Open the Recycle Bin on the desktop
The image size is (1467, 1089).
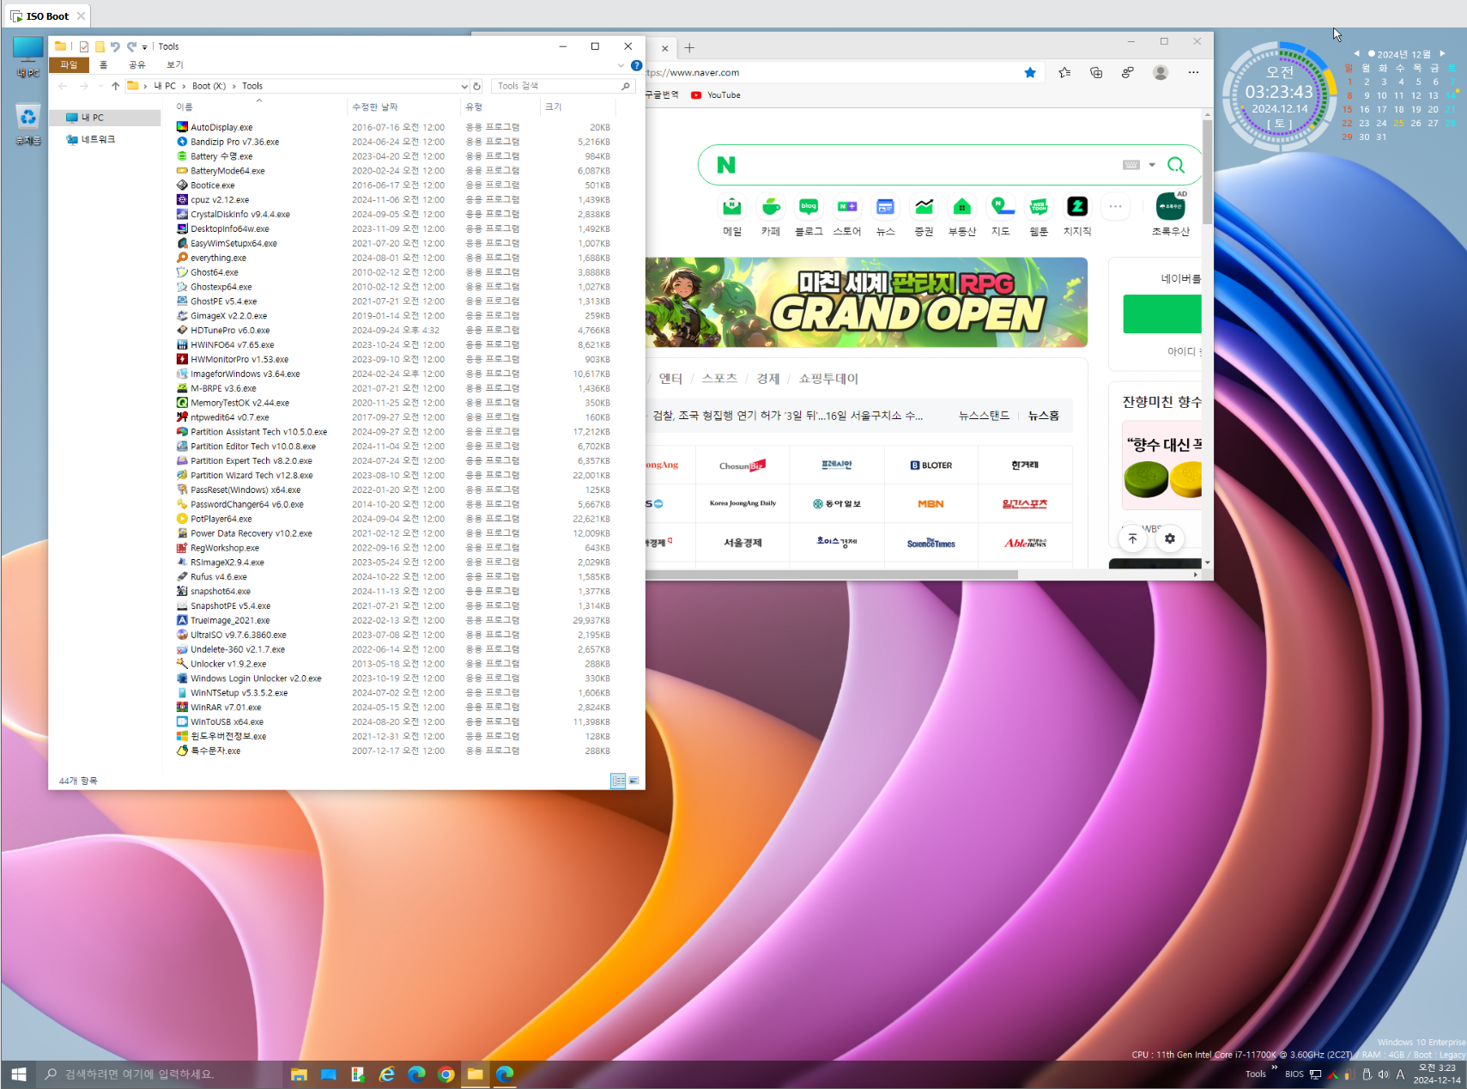pos(27,125)
